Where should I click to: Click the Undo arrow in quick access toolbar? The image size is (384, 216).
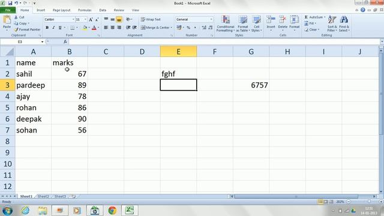16,3
